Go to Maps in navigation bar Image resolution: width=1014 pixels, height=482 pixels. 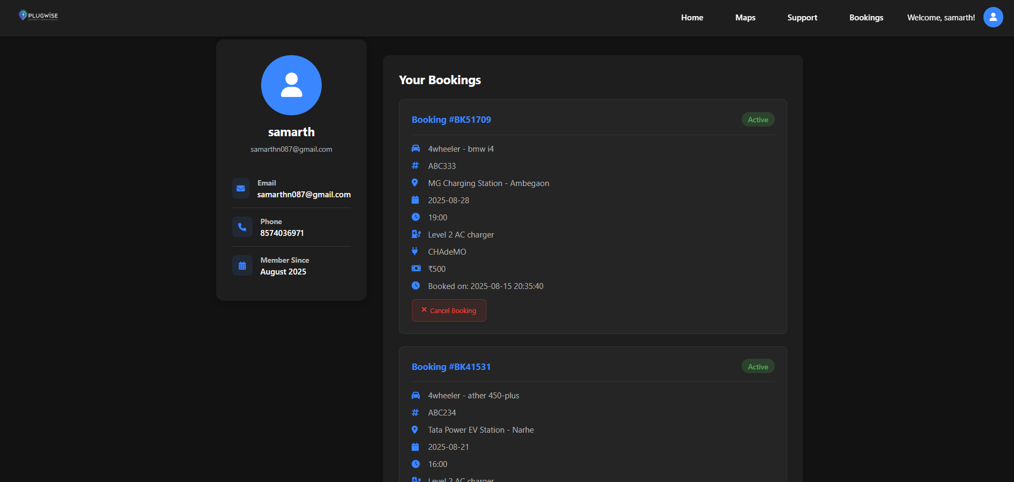(x=745, y=18)
